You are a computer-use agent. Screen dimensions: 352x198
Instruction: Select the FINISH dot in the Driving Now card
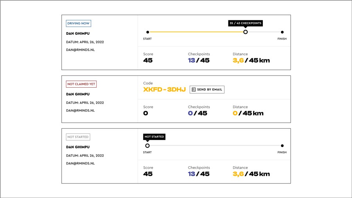pos(282,32)
